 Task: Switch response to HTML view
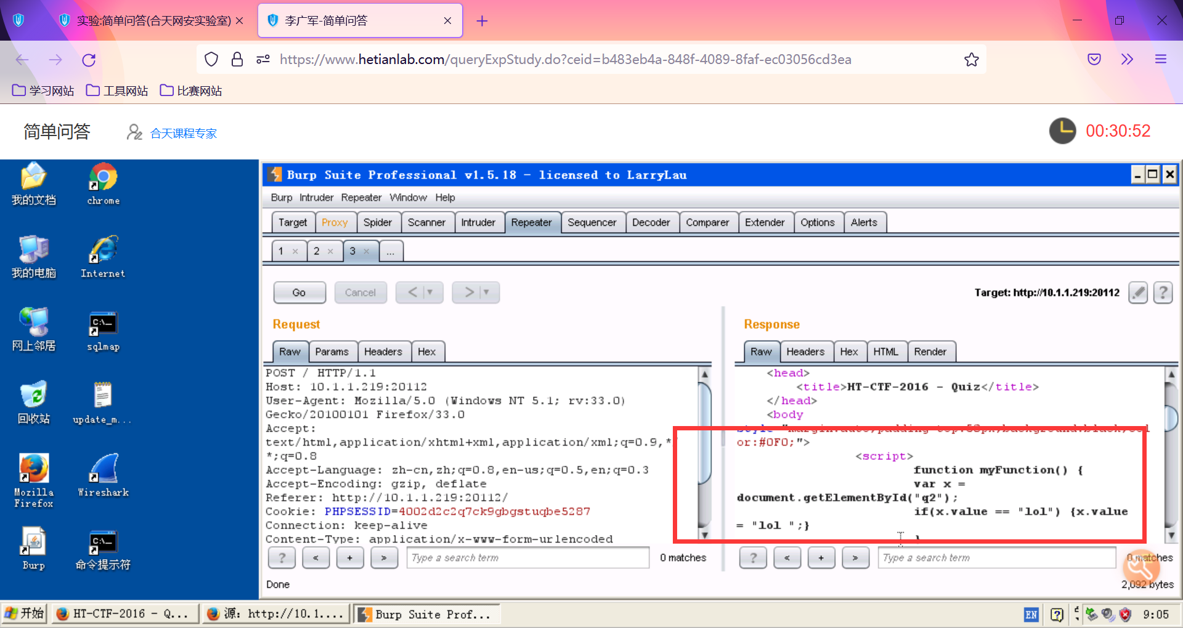pos(885,352)
